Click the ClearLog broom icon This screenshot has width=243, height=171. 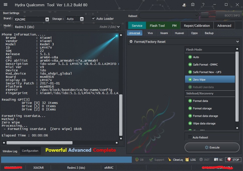[170, 159]
